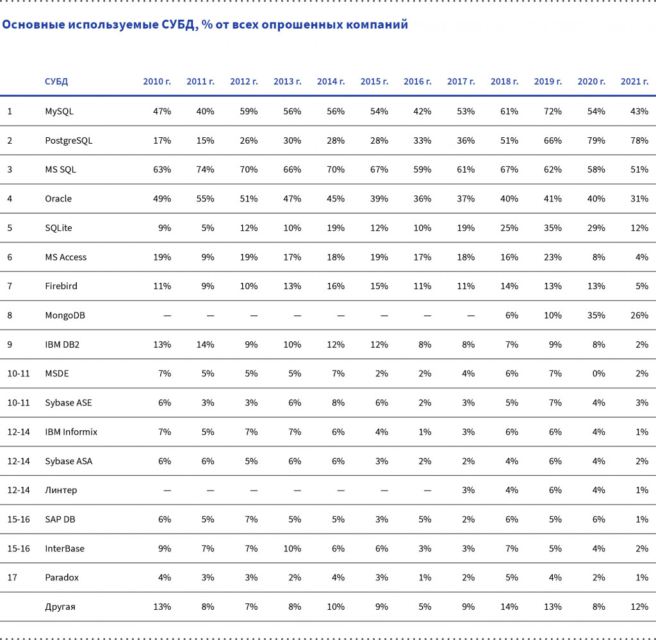This screenshot has height=640, width=656.
Task: Click the Firebird row label
Action: (61, 286)
